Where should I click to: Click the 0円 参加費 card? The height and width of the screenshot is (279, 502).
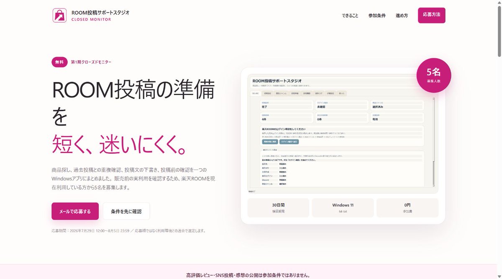coord(407,208)
